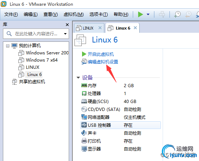
Task: Click the USB controller icon
Action: (84, 125)
